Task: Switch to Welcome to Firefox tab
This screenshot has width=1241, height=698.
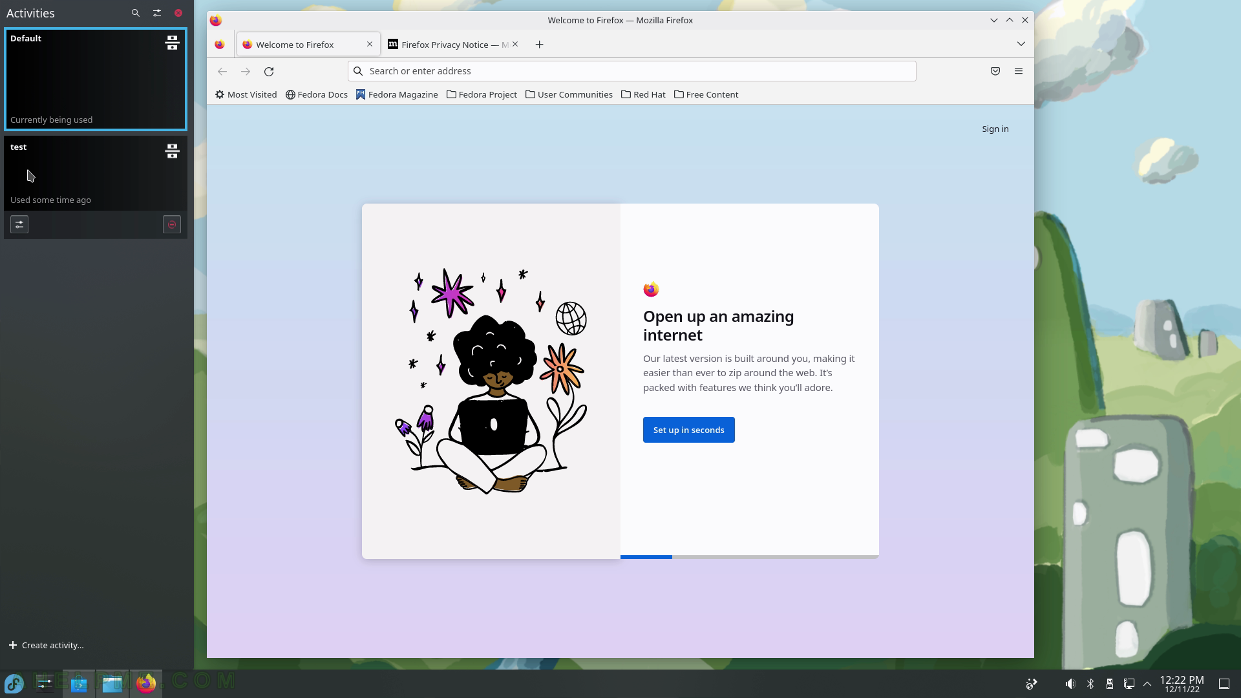Action: click(308, 45)
